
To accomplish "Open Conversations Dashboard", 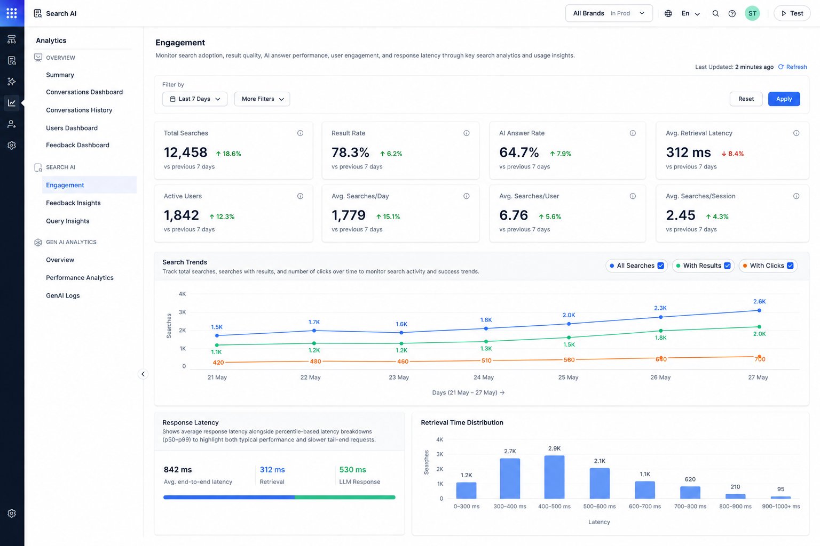I will 84,92.
